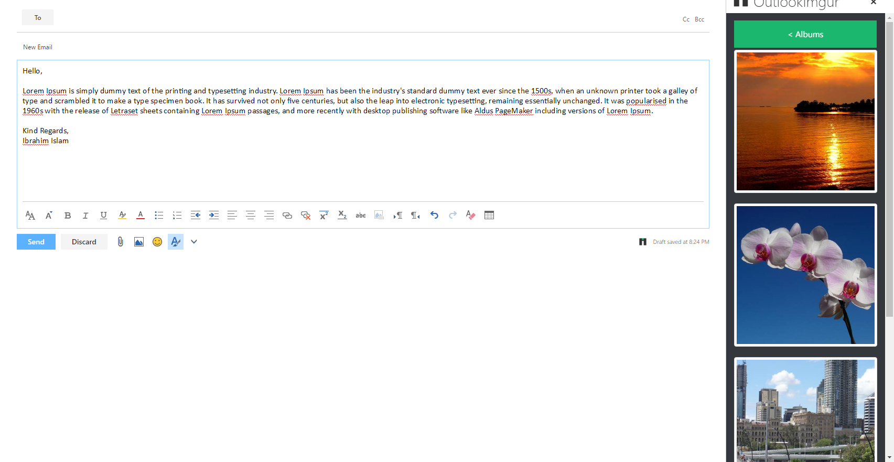Click the New Email subject field
This screenshot has width=894, height=462.
point(363,47)
